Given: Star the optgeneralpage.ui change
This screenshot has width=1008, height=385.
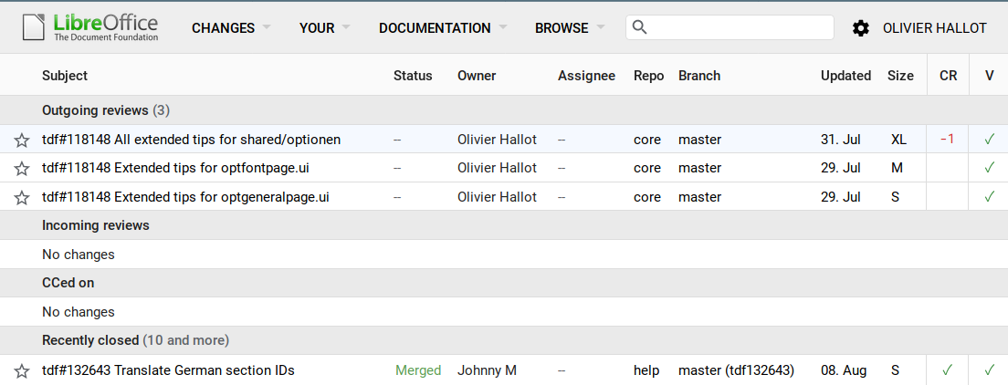Looking at the screenshot, I should (22, 197).
